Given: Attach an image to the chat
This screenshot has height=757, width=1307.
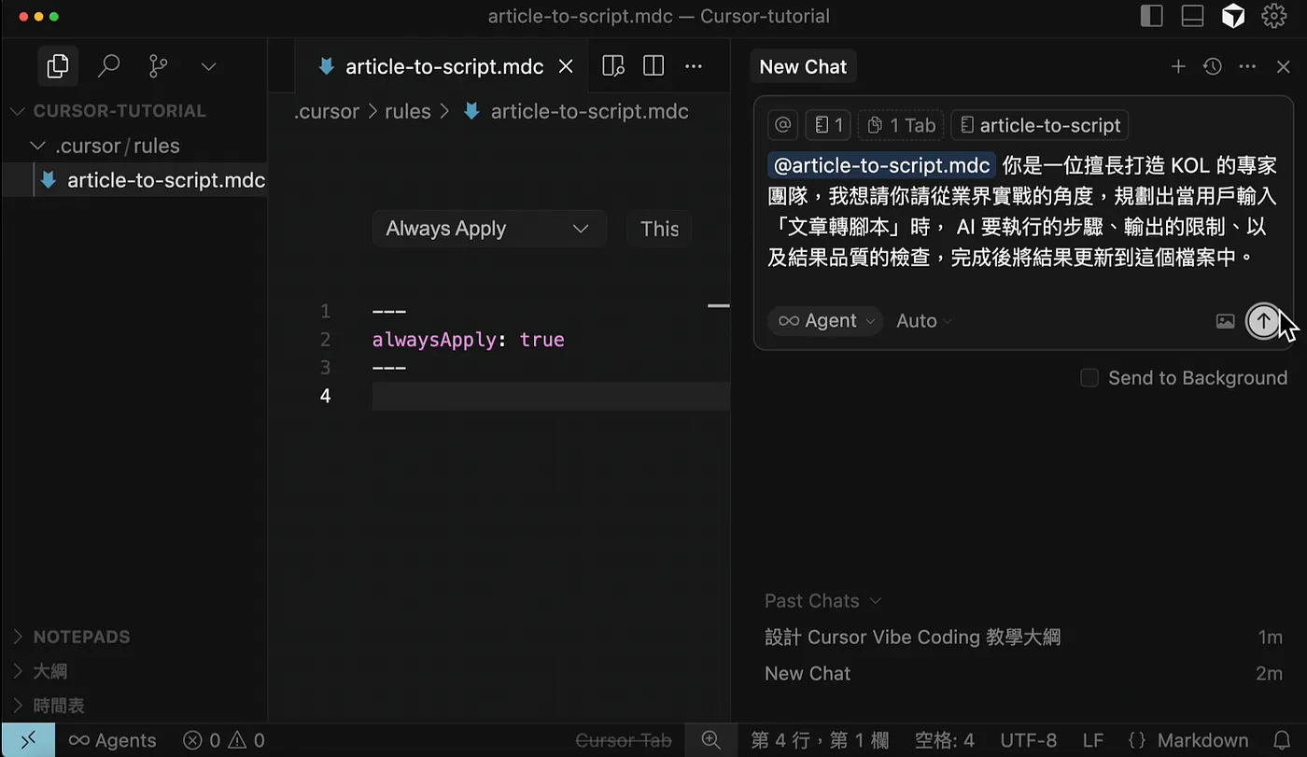Looking at the screenshot, I should coord(1226,321).
